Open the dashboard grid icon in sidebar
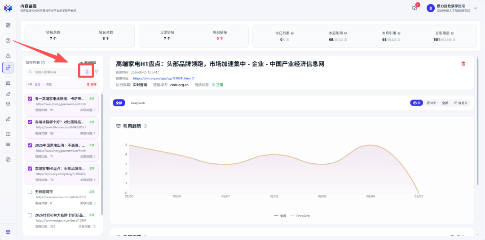The height and width of the screenshot is (240, 485). coord(8,25)
